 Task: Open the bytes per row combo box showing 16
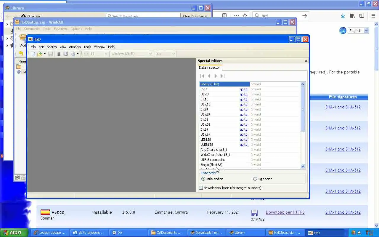[99, 54]
